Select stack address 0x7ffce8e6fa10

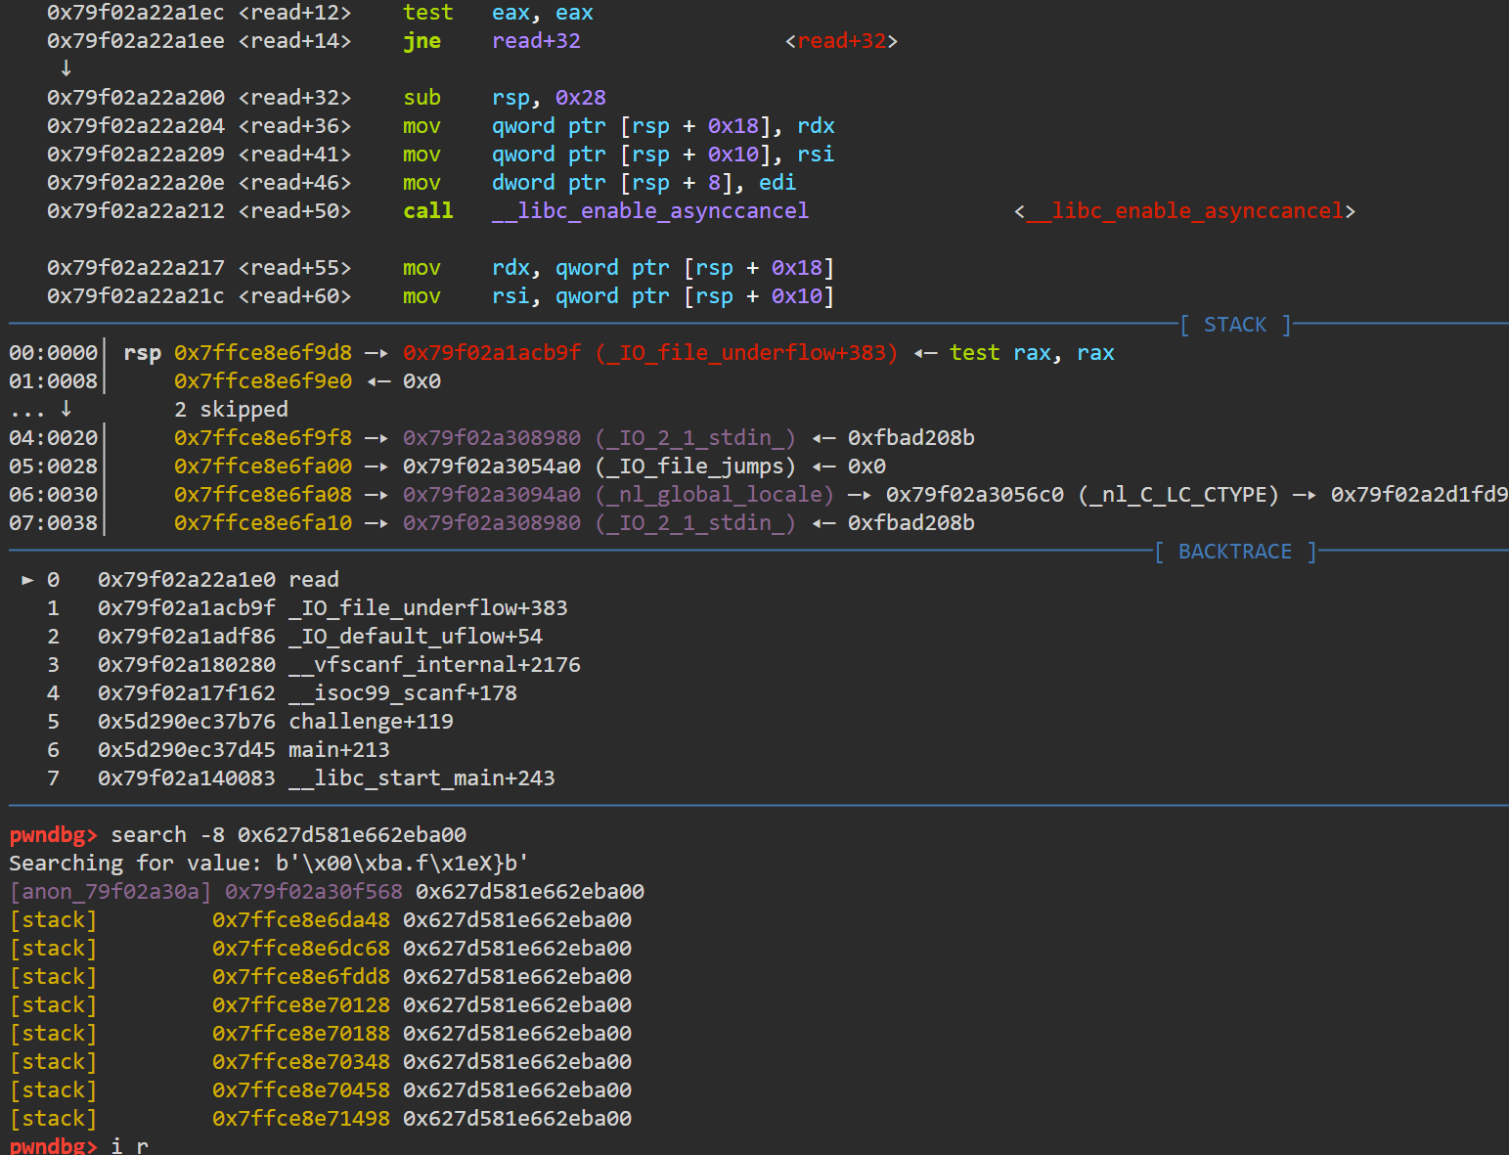[x=263, y=523]
